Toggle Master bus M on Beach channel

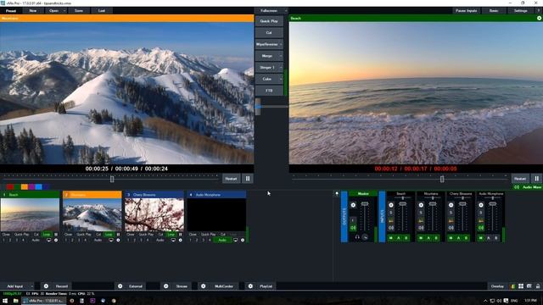tap(391, 238)
